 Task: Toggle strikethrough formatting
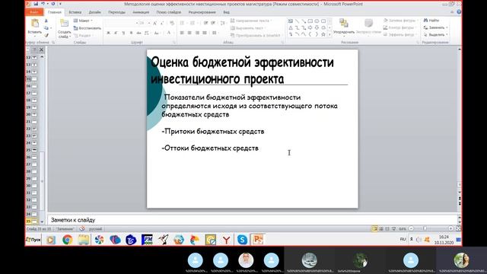[x=138, y=33]
